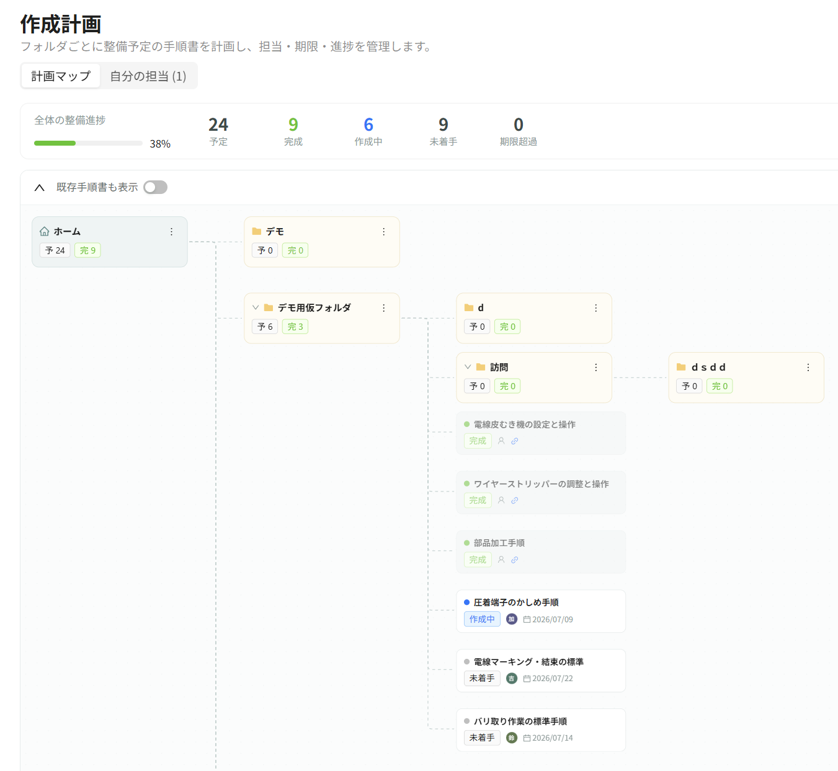Click the 24 予定 summary count
This screenshot has height=771, width=838.
(218, 131)
